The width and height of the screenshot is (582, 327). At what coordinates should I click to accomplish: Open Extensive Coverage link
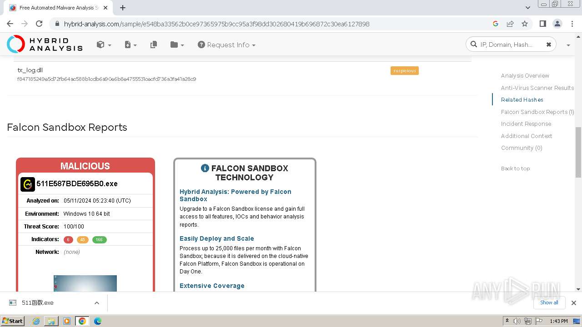click(x=212, y=286)
